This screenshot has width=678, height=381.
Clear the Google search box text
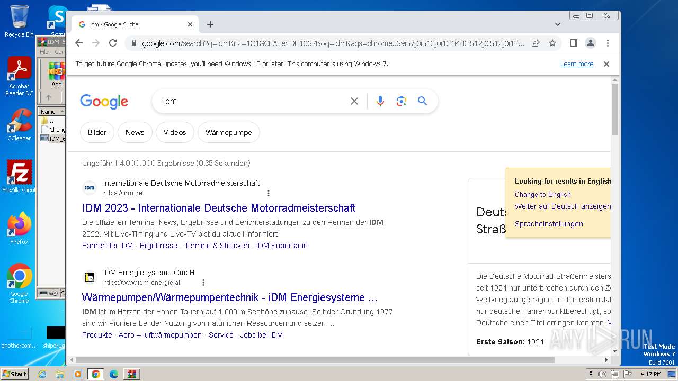(x=354, y=101)
